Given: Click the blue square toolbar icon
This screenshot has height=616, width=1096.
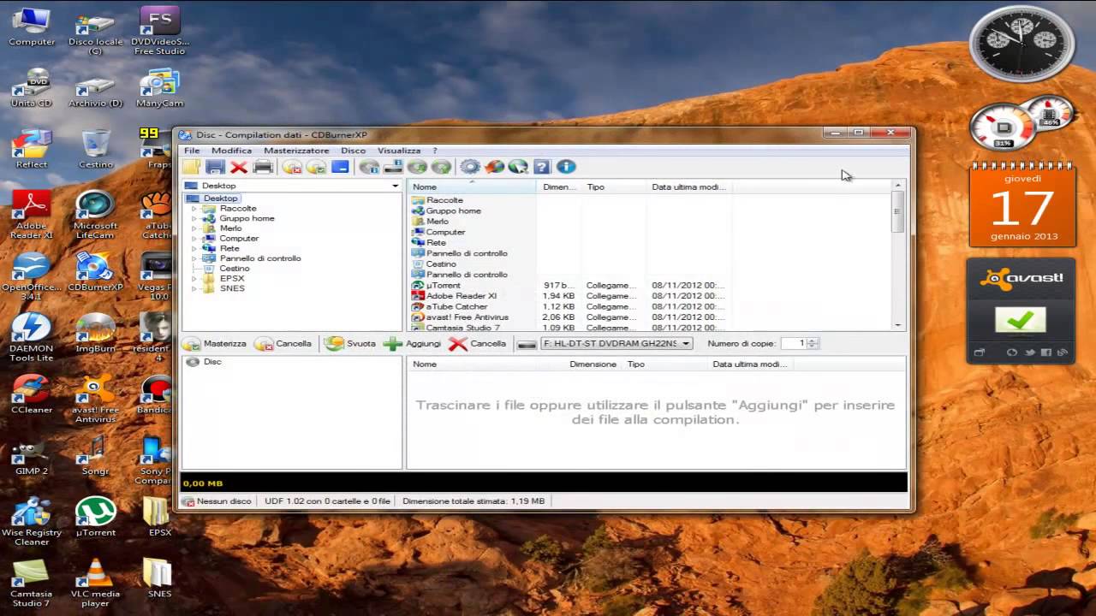Looking at the screenshot, I should (340, 167).
